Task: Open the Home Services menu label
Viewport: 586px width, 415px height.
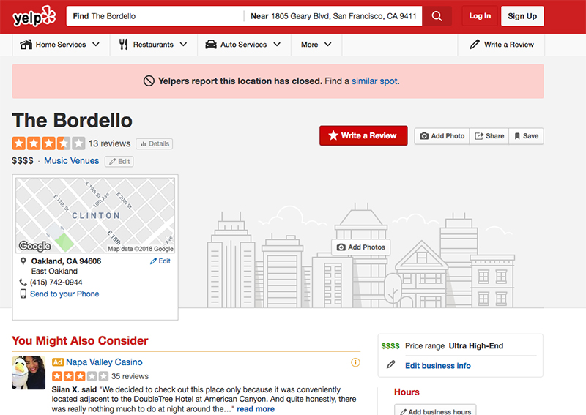Action: click(x=61, y=45)
